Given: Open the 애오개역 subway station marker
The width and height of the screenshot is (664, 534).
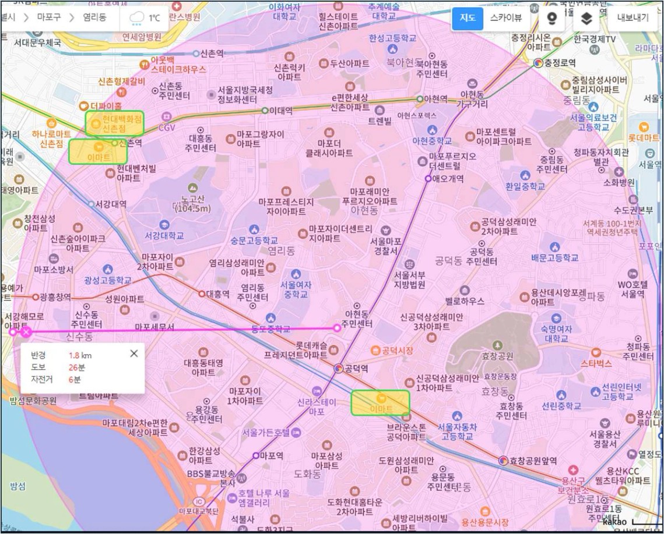Looking at the screenshot, I should pos(428,179).
